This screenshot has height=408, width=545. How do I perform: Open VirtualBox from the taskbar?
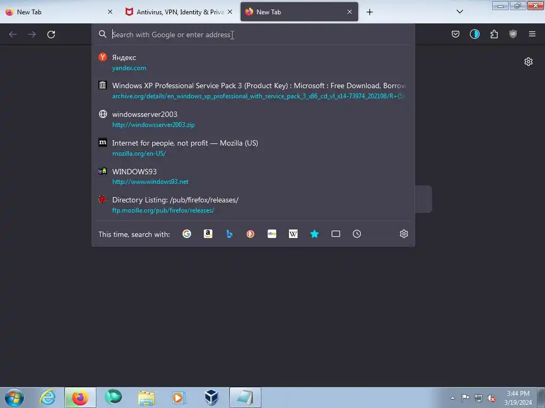(x=211, y=397)
